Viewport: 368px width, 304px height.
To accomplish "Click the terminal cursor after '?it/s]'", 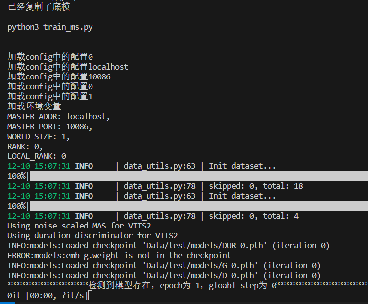I will pyautogui.click(x=90, y=296).
